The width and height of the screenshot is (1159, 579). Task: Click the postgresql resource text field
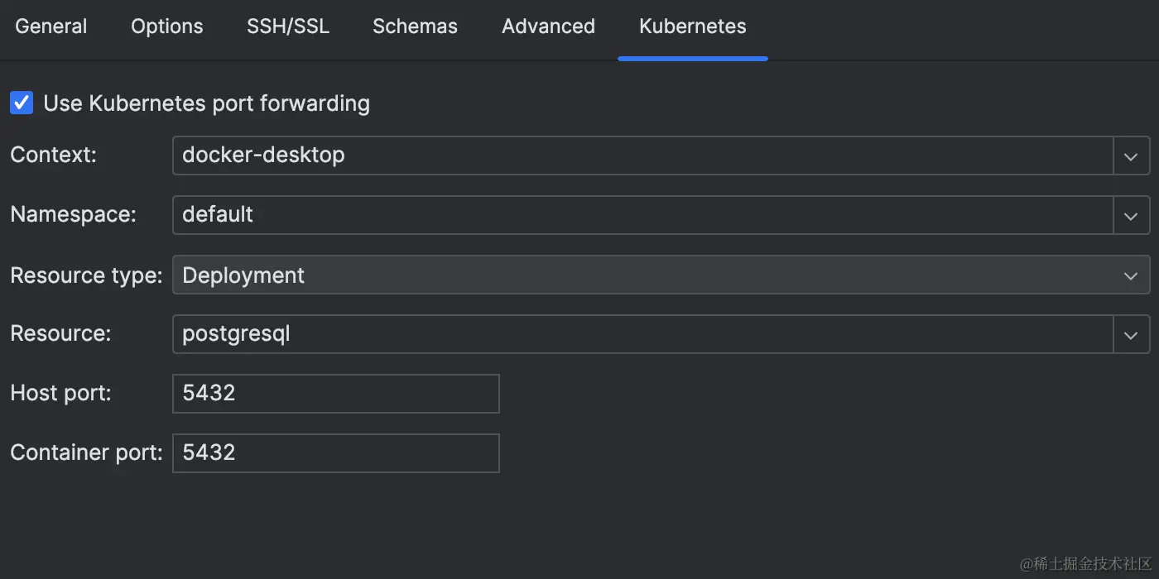coord(642,334)
